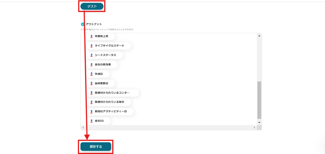Choose the リードステータス output chip

105,55
